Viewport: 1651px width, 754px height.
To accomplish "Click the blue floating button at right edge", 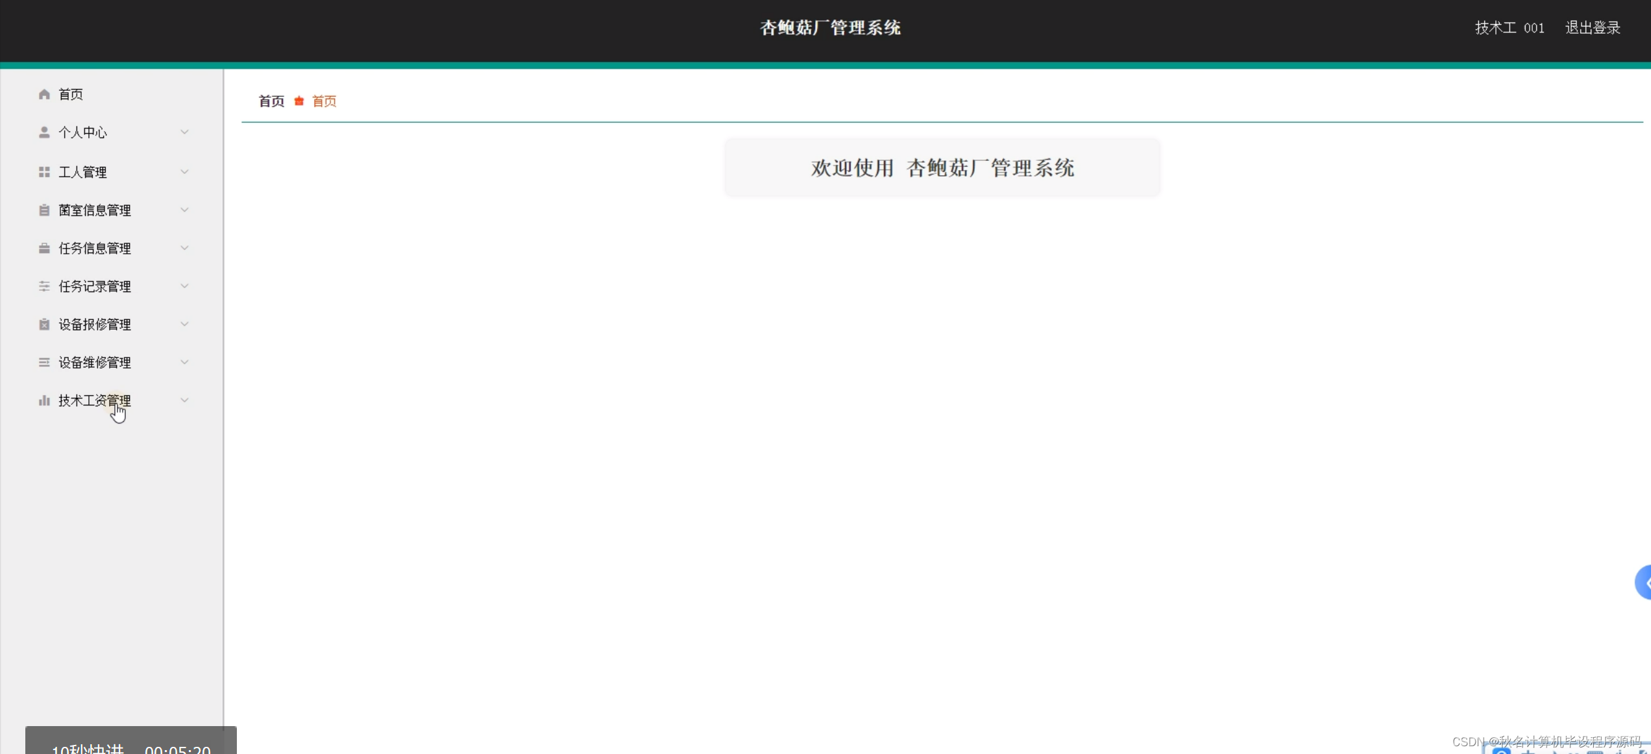I will [1646, 582].
